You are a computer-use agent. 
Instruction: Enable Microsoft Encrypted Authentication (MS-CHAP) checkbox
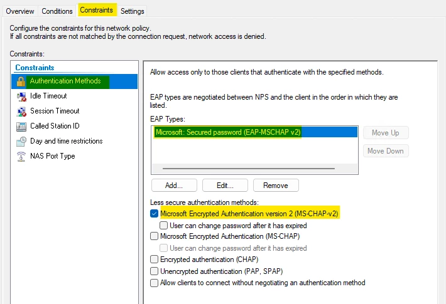(x=154, y=236)
